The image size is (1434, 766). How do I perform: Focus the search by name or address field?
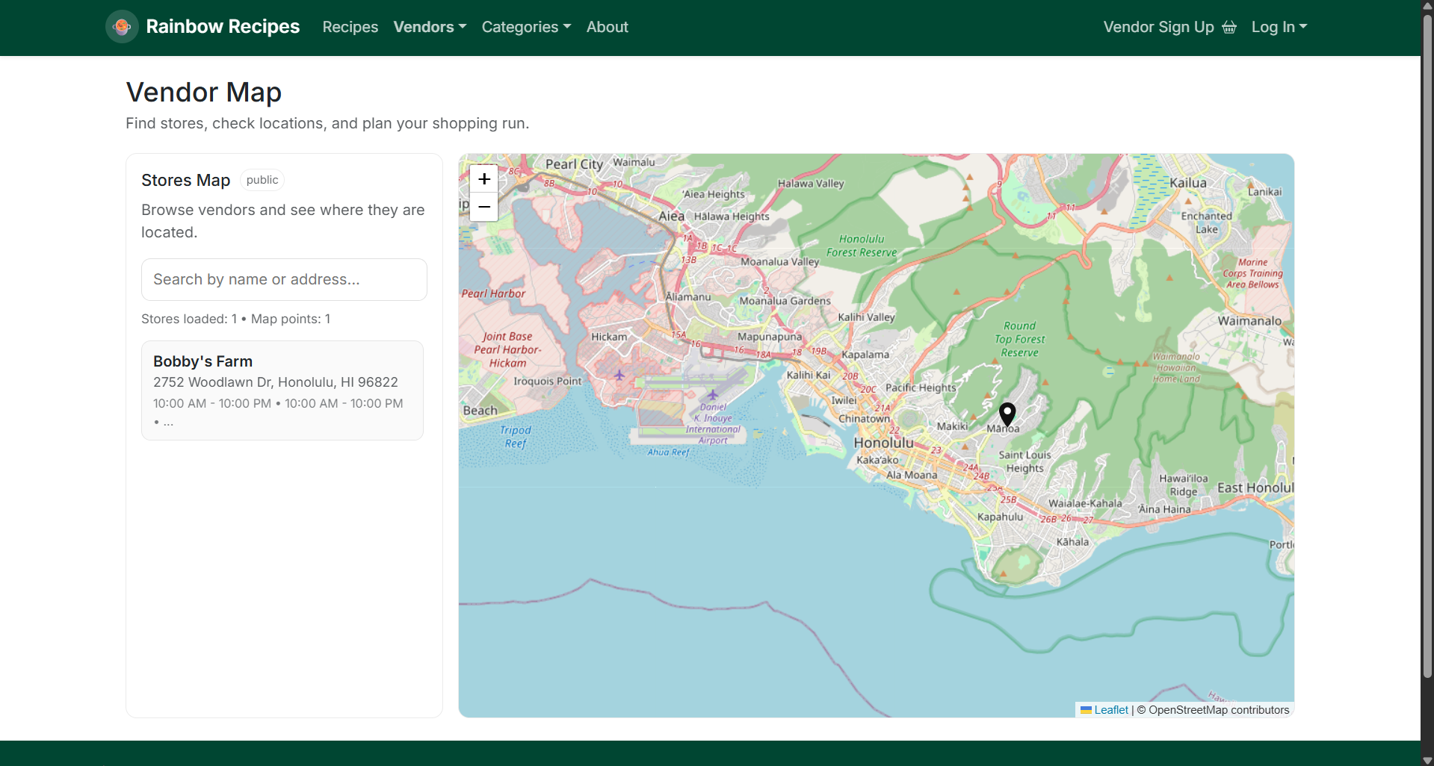click(x=284, y=279)
